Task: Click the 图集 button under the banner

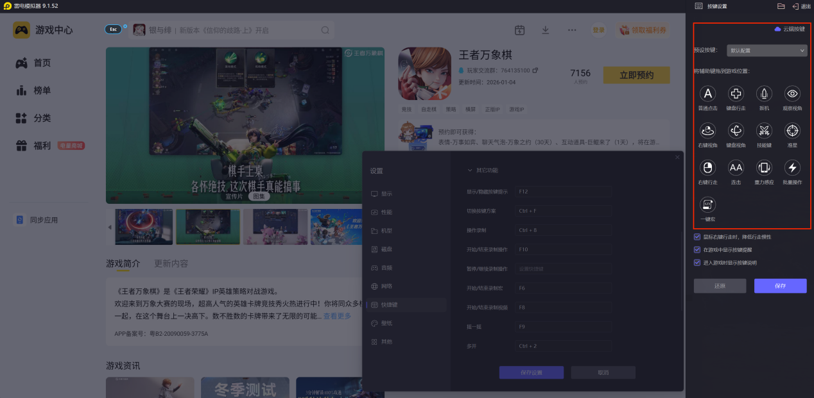Action: point(259,196)
